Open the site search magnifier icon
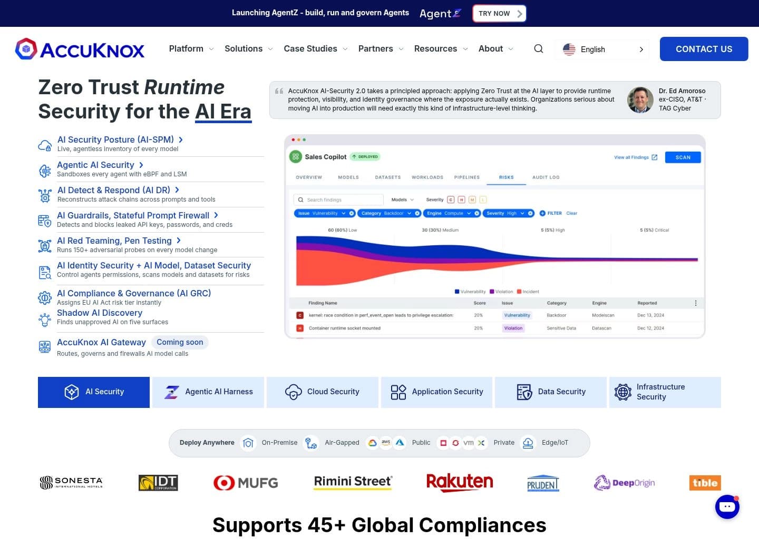 click(538, 49)
